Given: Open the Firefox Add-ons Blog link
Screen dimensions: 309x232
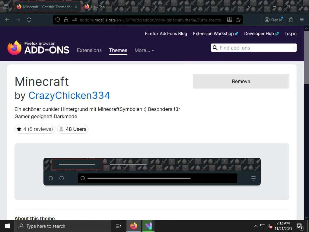Looking at the screenshot, I should click(166, 34).
